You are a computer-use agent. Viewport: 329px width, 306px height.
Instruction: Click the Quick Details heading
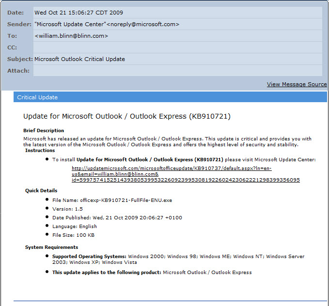click(41, 191)
